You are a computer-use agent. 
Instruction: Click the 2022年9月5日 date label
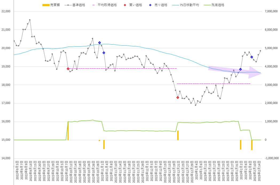17,170
